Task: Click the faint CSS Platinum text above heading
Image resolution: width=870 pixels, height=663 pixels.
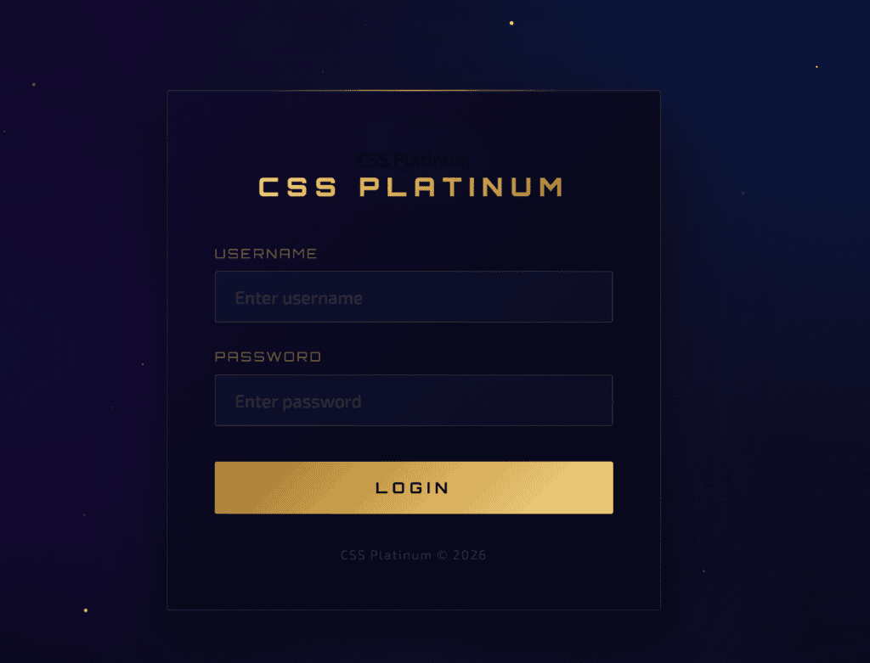Action: [x=413, y=160]
